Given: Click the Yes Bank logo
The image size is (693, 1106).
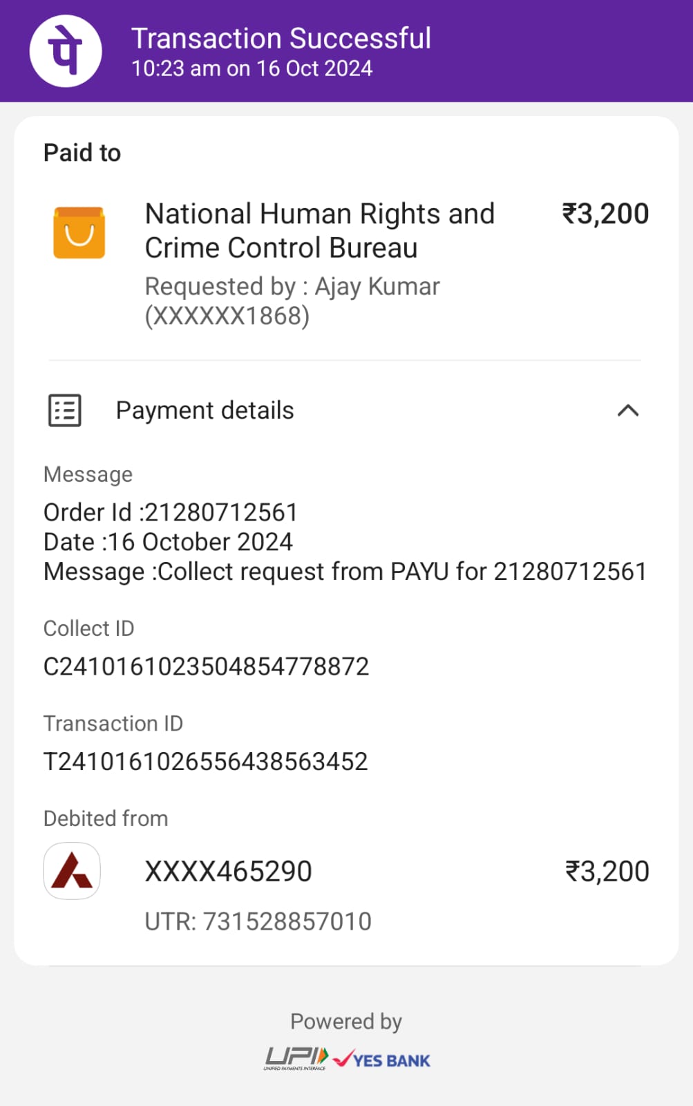Looking at the screenshot, I should [382, 1060].
